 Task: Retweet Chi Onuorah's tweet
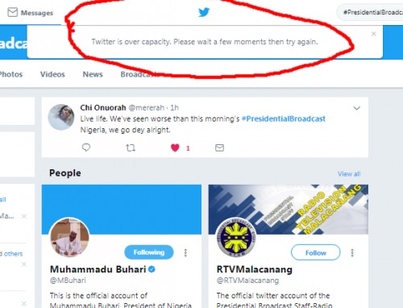(x=131, y=148)
